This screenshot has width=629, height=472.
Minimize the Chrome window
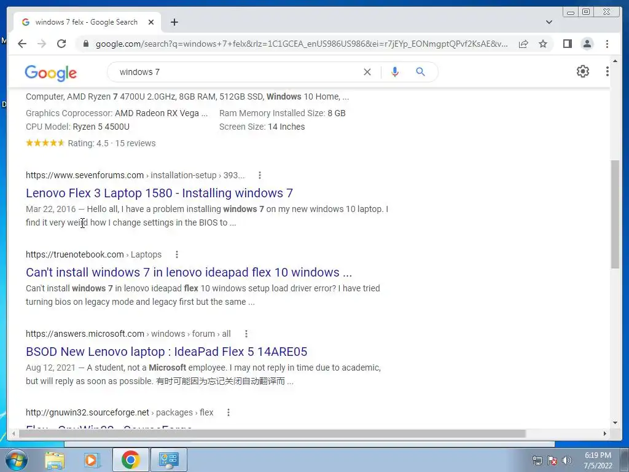[571, 12]
